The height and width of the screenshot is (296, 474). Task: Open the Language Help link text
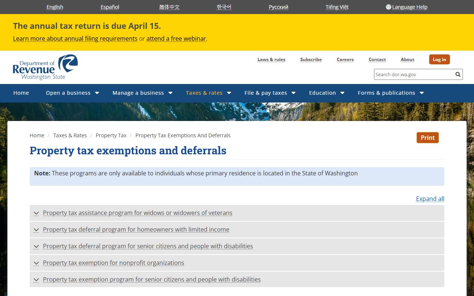click(410, 7)
